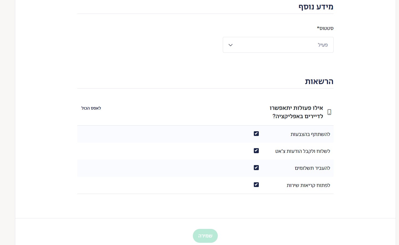Image resolution: width=399 pixels, height=245 pixels.
Task: Click the לפתוח קריאות שירות row label
Action: click(x=308, y=185)
